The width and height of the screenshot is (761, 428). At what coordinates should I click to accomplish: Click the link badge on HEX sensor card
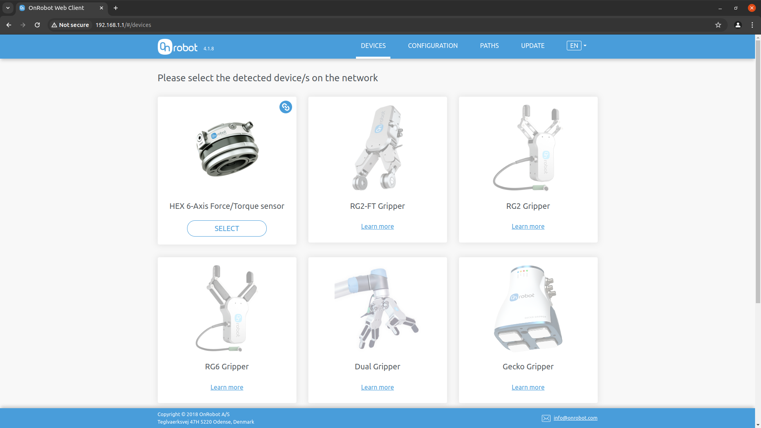tap(286, 107)
